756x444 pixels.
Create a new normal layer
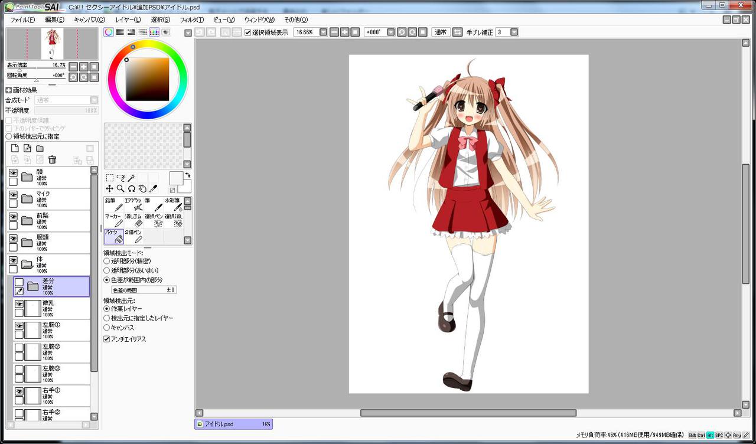tap(15, 148)
